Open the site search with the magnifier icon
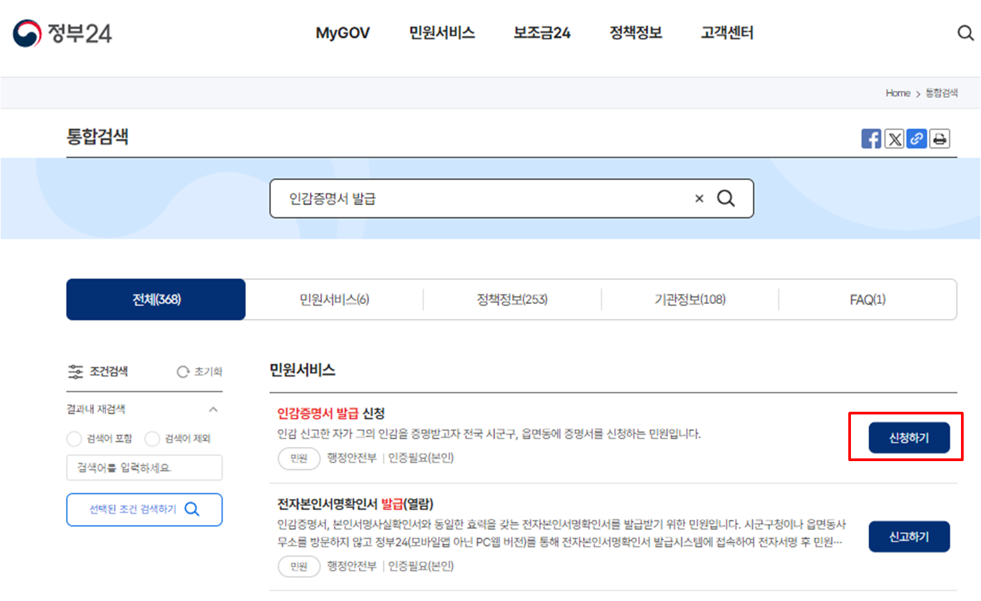This screenshot has height=601, width=981. coord(965,32)
